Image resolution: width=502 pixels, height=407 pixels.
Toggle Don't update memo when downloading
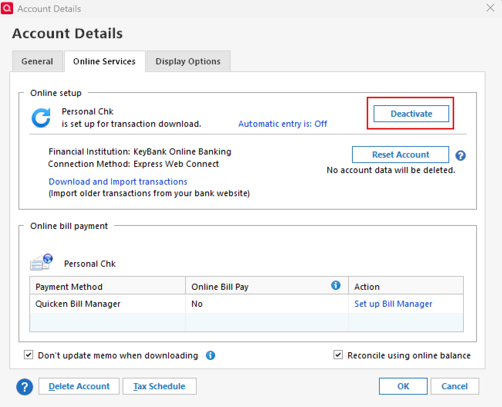point(29,355)
